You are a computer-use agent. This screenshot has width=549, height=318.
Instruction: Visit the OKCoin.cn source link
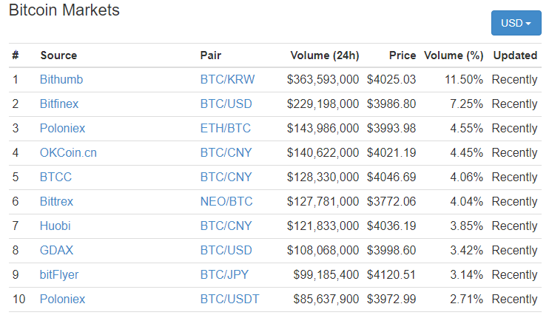pyautogui.click(x=68, y=152)
